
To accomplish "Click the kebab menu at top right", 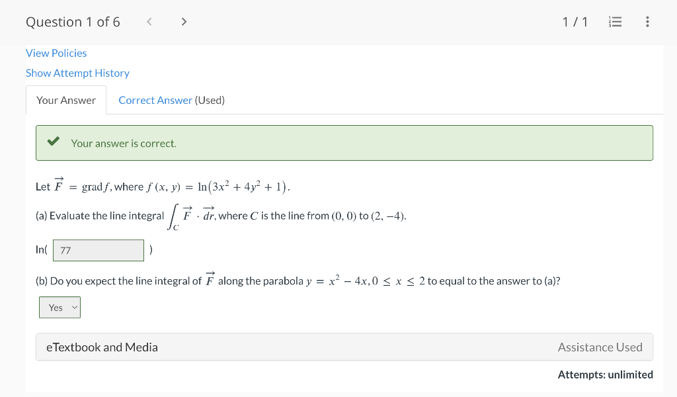I will pyautogui.click(x=647, y=21).
